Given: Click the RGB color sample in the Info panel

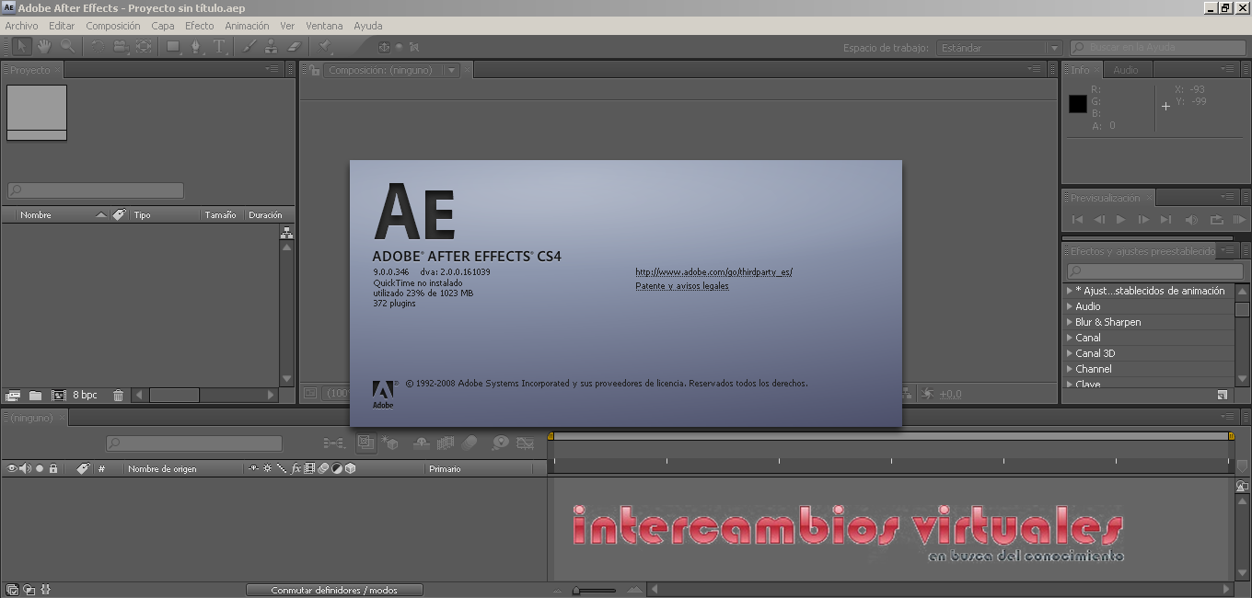Looking at the screenshot, I should click(x=1076, y=104).
